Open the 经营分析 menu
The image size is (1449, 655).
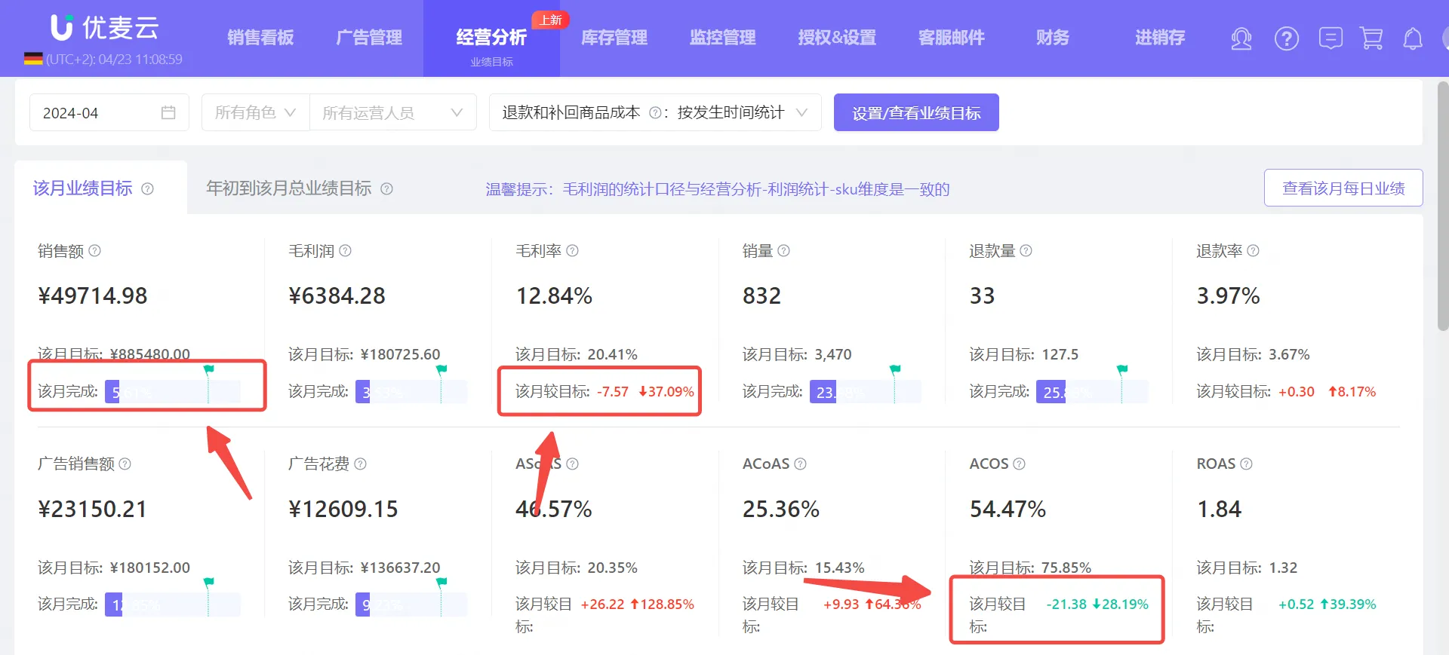[491, 38]
